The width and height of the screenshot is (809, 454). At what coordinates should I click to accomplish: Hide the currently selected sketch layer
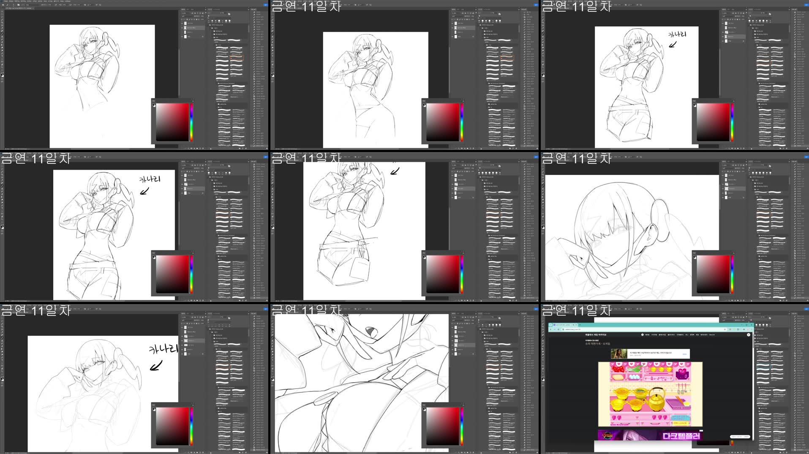coord(182,28)
